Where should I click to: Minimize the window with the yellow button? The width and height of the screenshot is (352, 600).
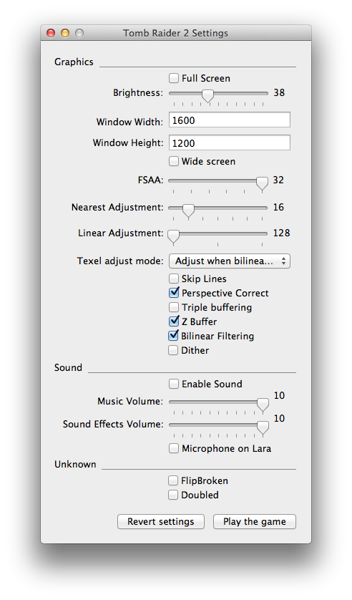[x=65, y=33]
